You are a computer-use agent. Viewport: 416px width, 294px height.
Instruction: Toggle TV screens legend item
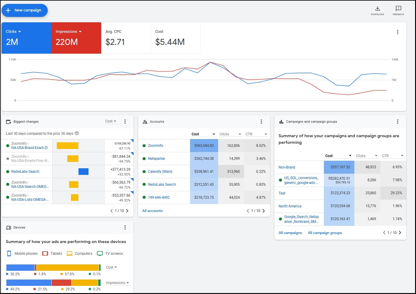point(110,254)
